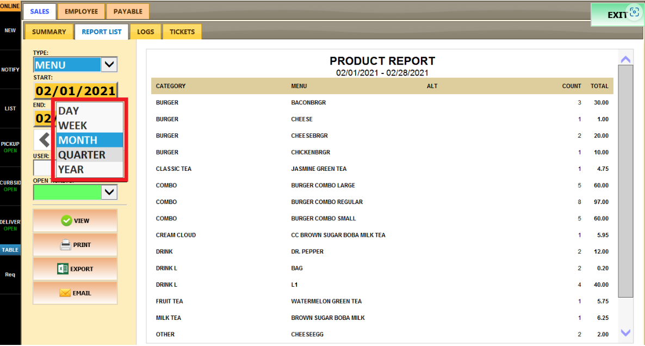This screenshot has width=645, height=346.
Task: Click the previous period left arrow
Action: (x=44, y=140)
